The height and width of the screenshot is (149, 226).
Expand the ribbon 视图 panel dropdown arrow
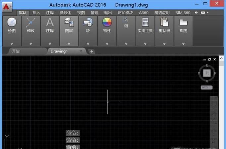coord(183,44)
